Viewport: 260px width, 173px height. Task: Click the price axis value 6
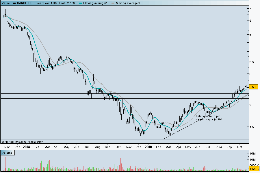click(x=250, y=20)
